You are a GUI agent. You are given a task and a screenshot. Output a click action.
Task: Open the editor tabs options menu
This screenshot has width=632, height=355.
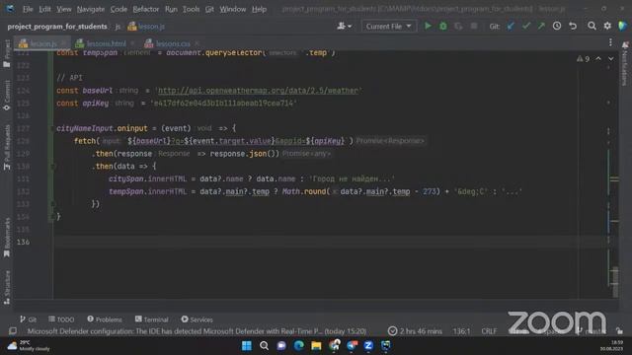(610, 42)
